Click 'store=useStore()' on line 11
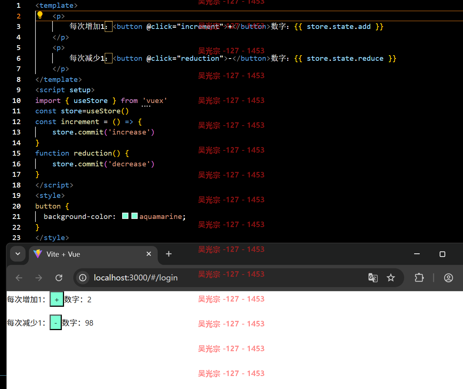 tap(95, 111)
